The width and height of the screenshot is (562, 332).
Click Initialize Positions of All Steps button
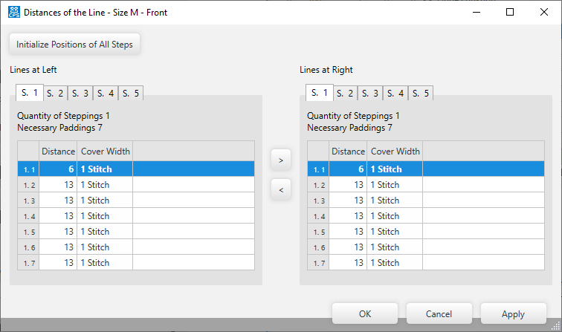coord(74,44)
